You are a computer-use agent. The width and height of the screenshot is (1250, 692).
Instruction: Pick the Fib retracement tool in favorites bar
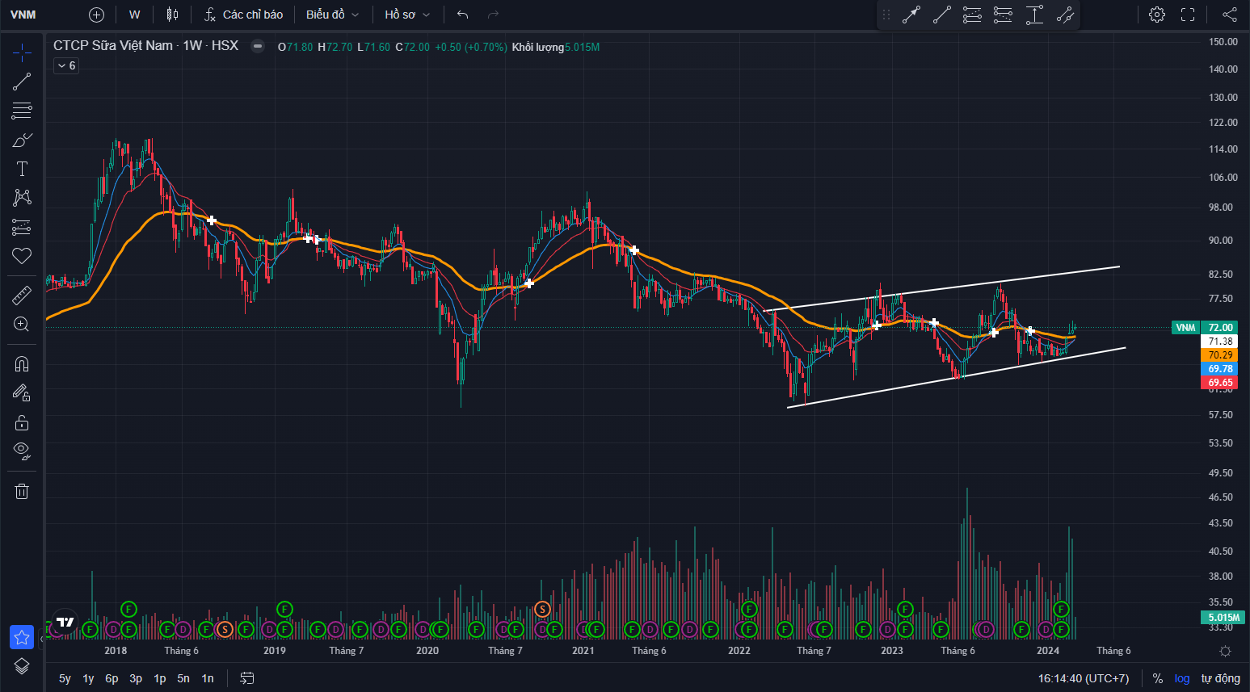tap(973, 15)
